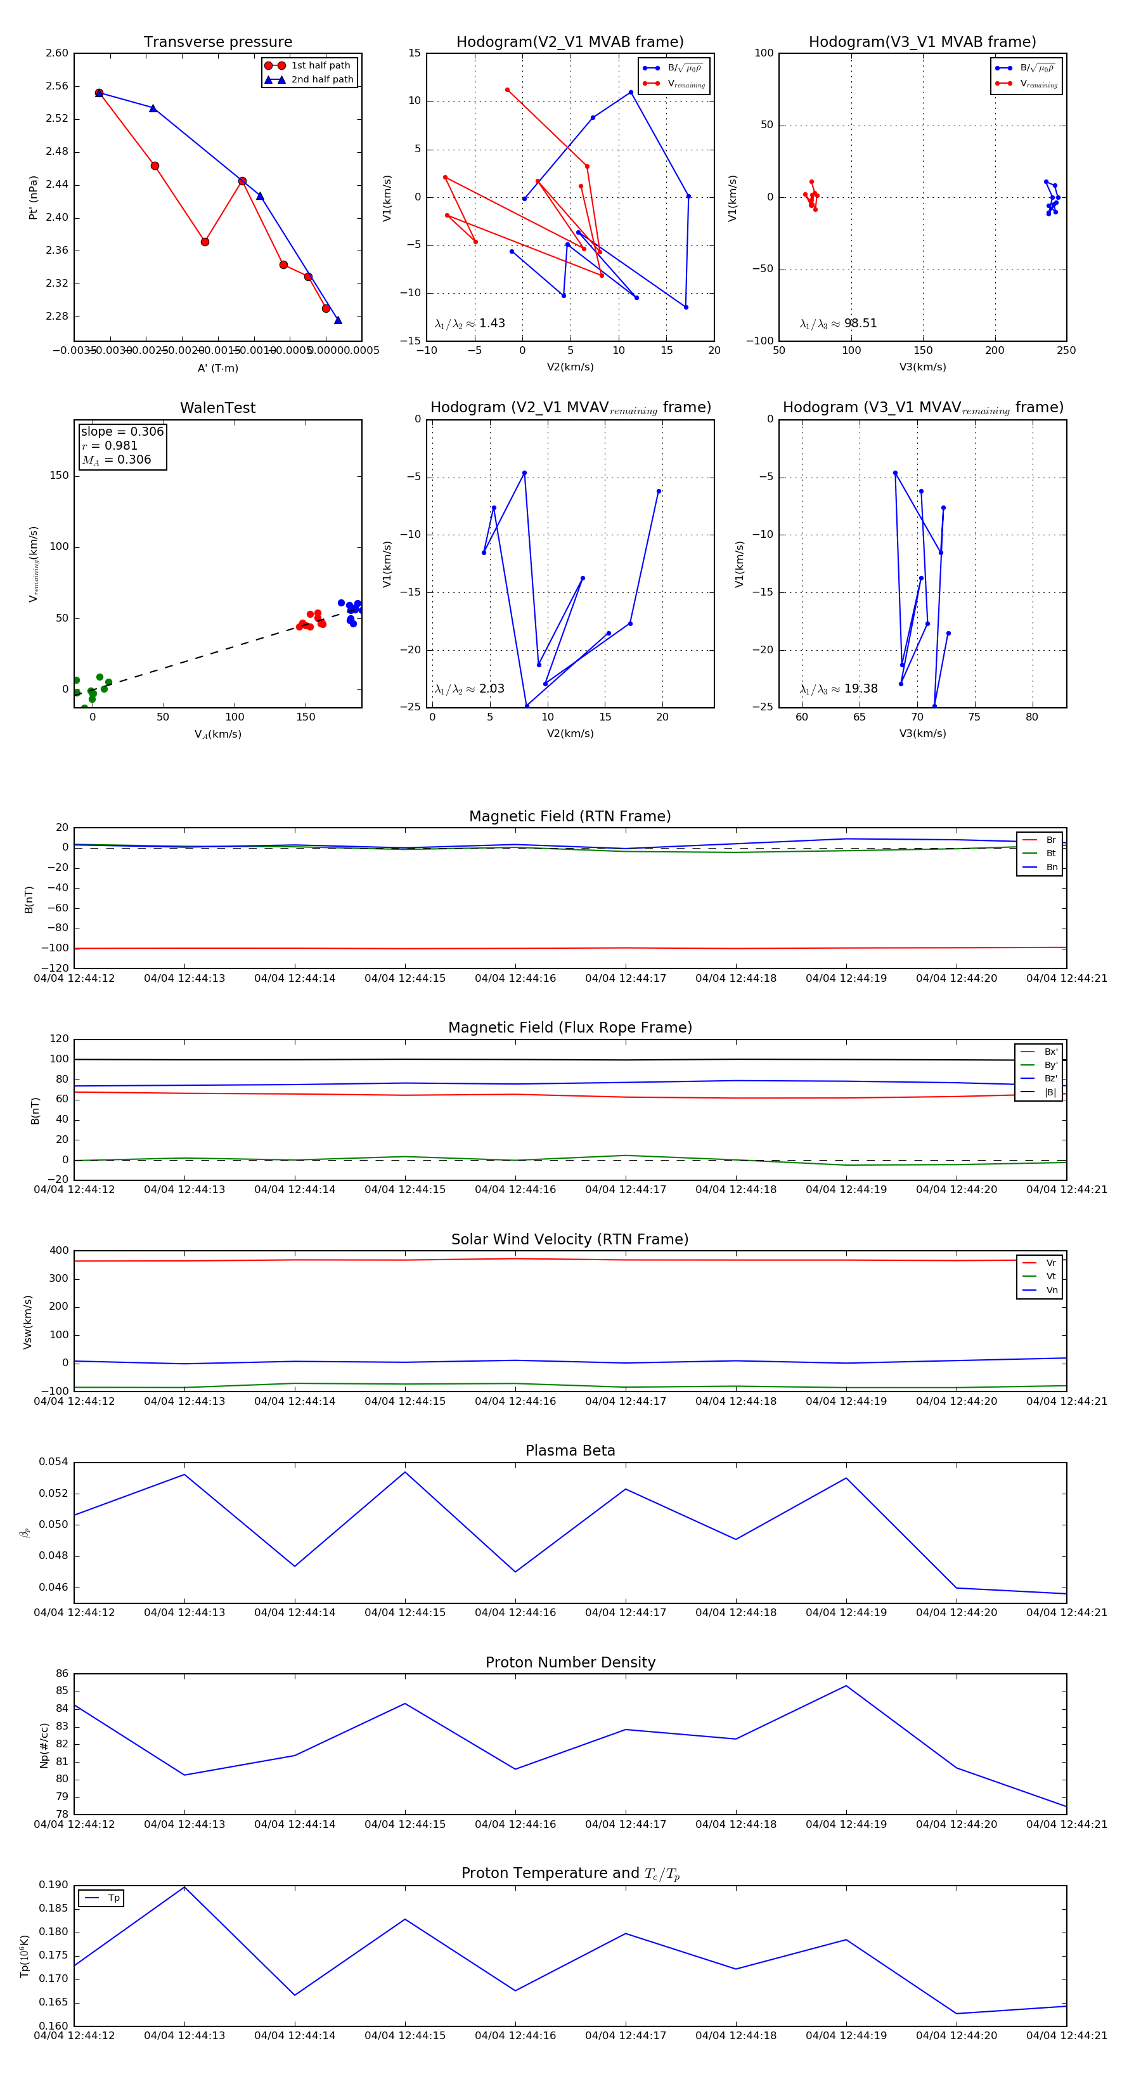Select the "Vt" legend entry
This screenshot has width=1141, height=2093.
click(x=1040, y=1277)
